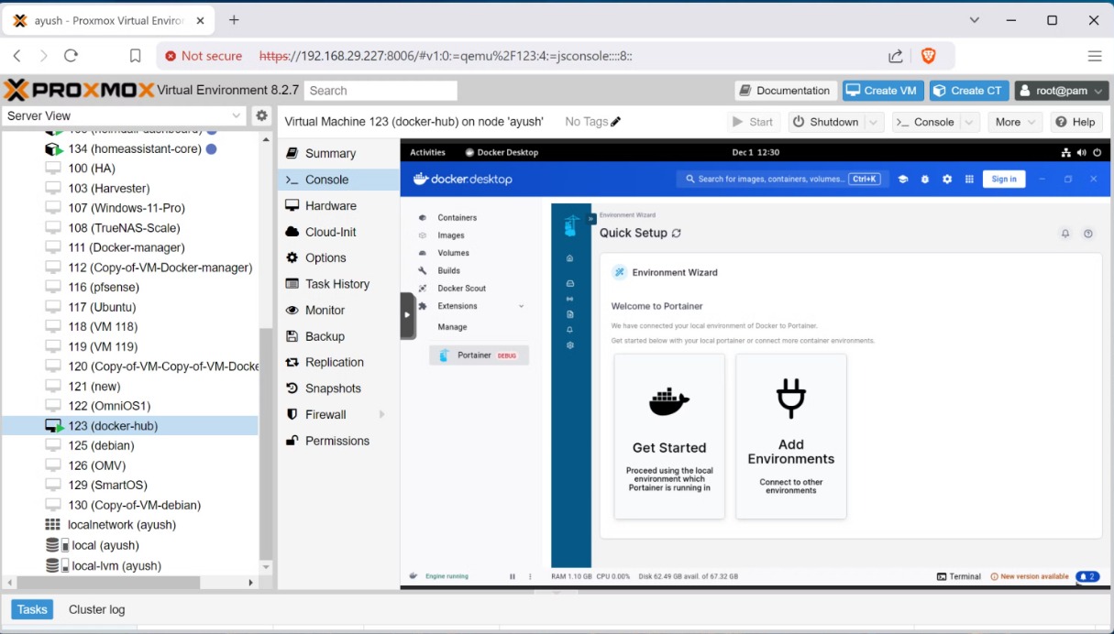Open Portainer help question-mark icon
The height and width of the screenshot is (634, 1114).
pyautogui.click(x=1088, y=234)
